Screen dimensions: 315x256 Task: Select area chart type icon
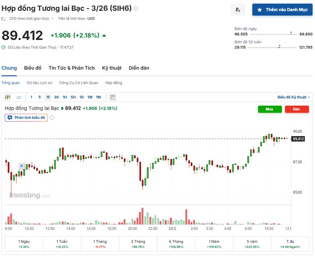point(19,97)
